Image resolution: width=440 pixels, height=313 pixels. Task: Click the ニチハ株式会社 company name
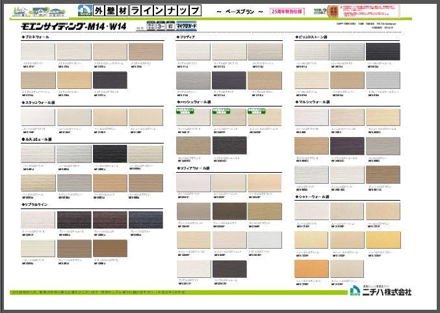pos(387,292)
